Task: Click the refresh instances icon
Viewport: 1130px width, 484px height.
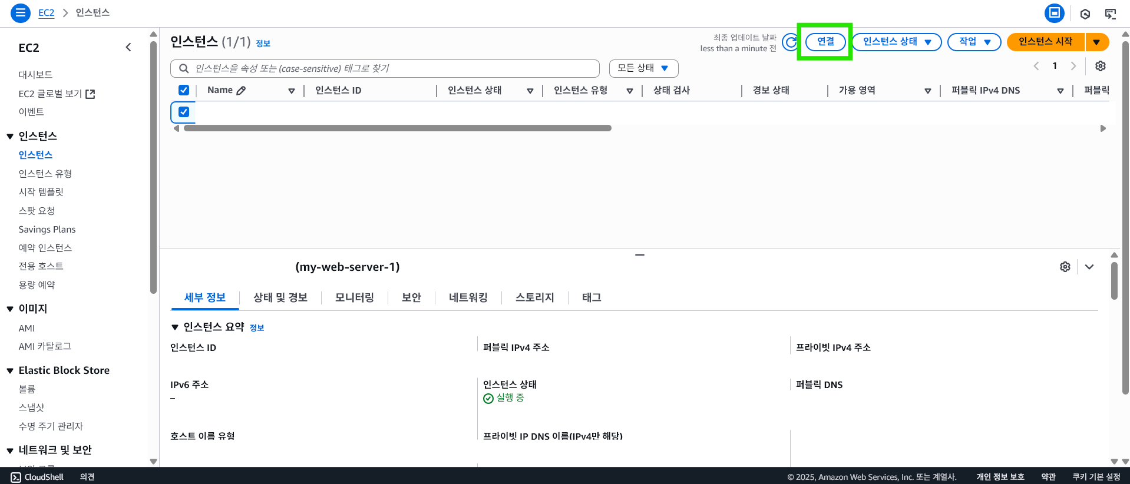Action: [791, 42]
